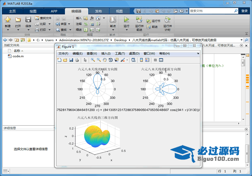The width and height of the screenshot is (252, 176).
Task: Click the uncomment icon beside comment
Action: point(92,24)
